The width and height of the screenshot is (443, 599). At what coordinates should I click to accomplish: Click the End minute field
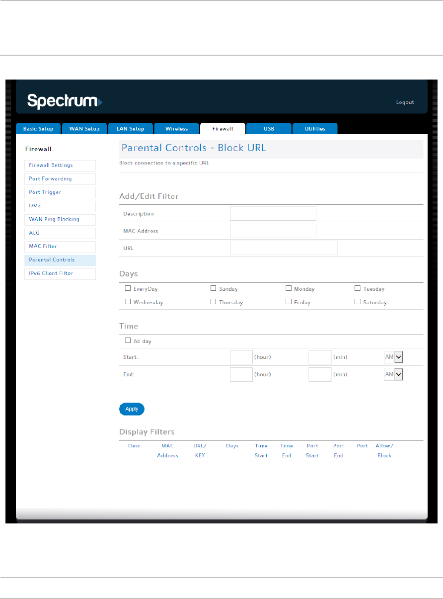tap(320, 374)
